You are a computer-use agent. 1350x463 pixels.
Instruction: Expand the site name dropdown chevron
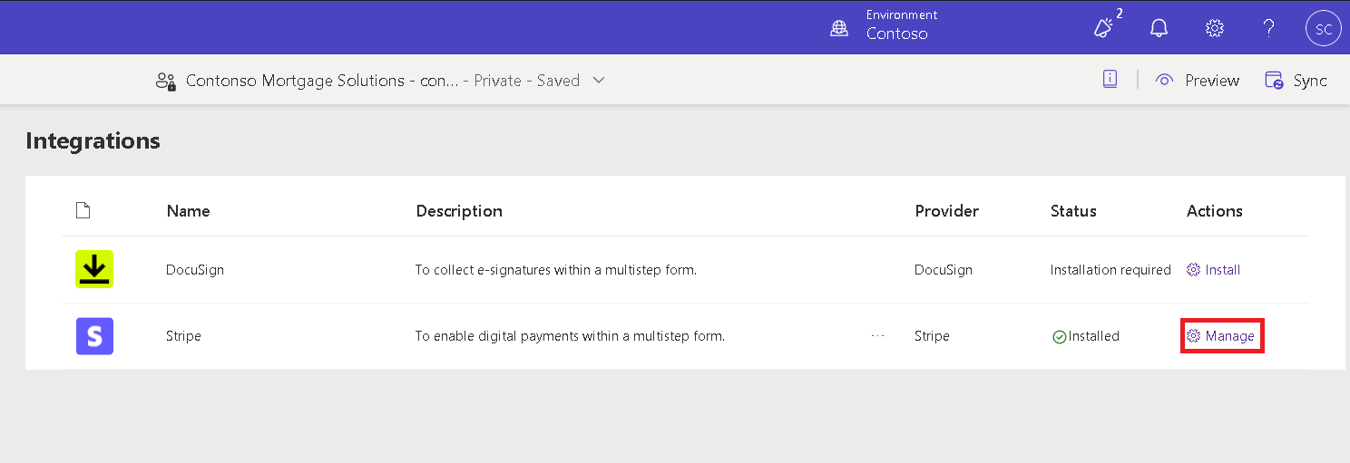coord(599,80)
